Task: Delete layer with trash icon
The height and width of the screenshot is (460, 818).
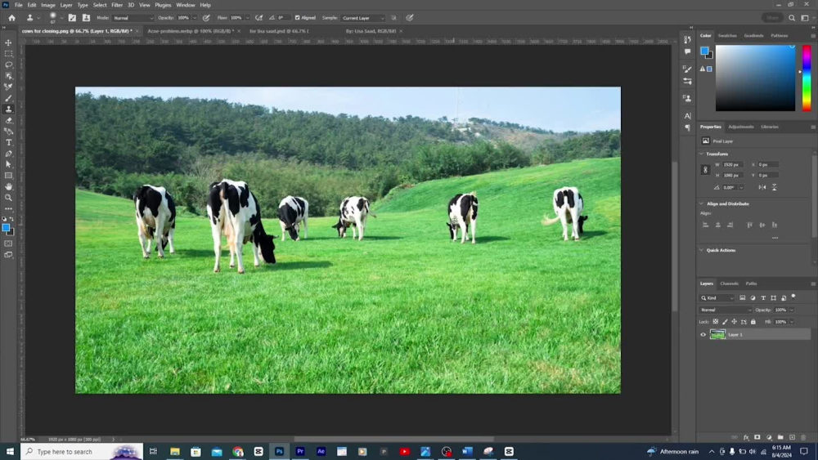Action: tap(803, 437)
